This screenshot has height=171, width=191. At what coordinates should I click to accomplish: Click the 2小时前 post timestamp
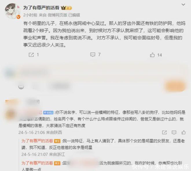point(30,15)
